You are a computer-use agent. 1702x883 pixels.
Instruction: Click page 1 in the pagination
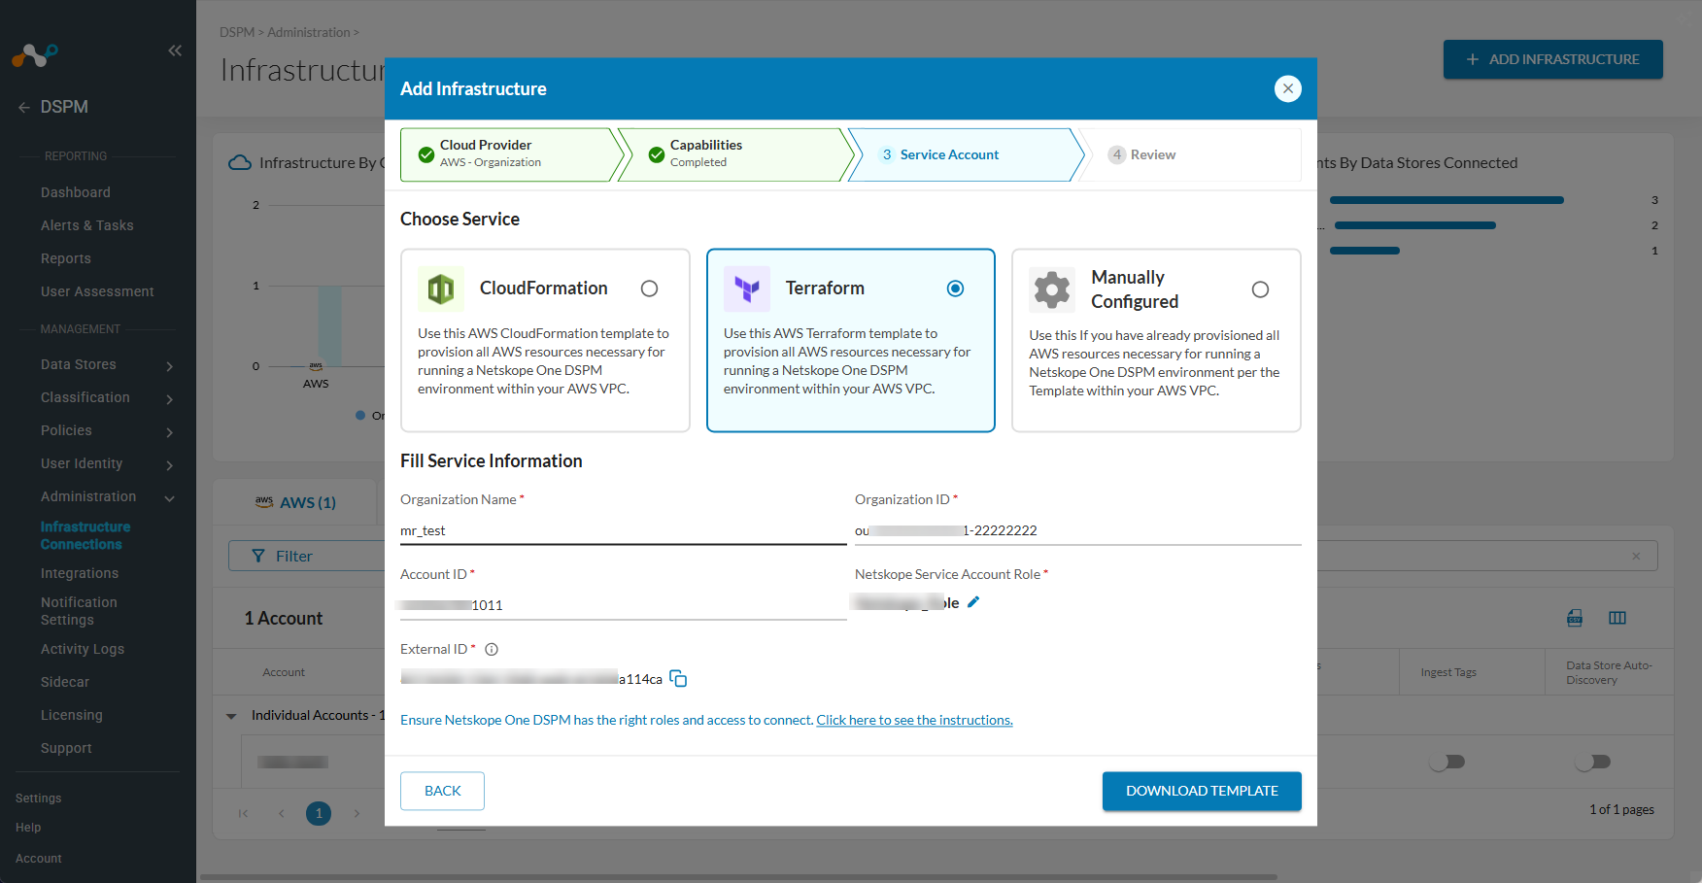[x=319, y=813]
